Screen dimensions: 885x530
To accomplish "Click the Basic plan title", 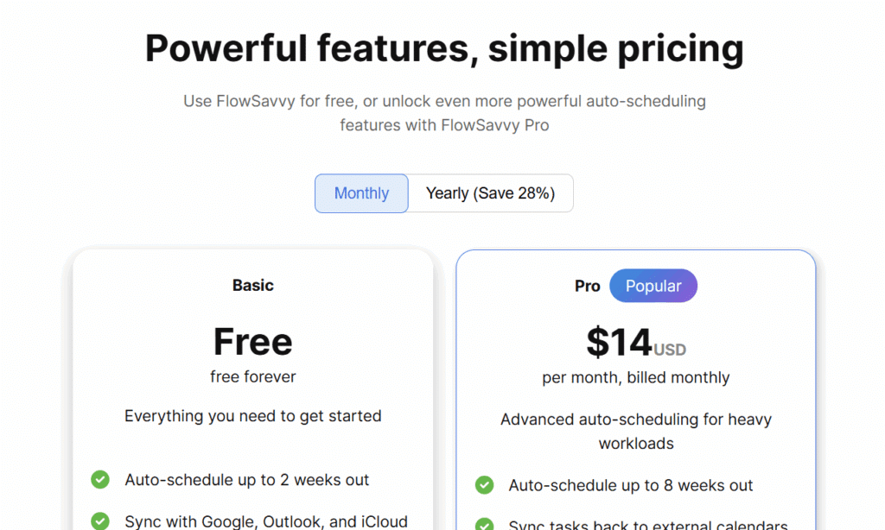I will point(253,285).
